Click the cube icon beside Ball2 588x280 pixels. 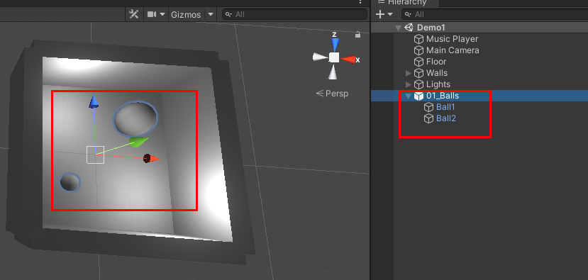[x=428, y=118]
